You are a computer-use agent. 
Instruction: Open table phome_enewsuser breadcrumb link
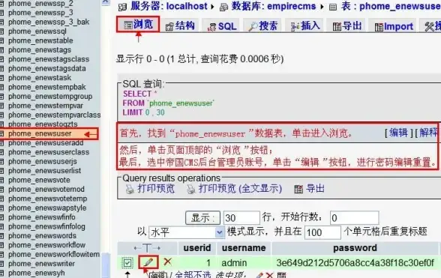tap(400, 6)
